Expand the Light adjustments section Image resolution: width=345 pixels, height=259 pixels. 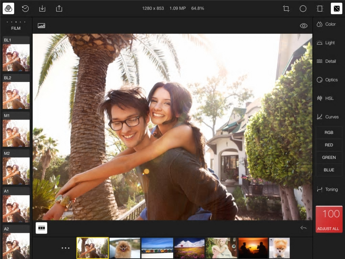click(x=326, y=43)
